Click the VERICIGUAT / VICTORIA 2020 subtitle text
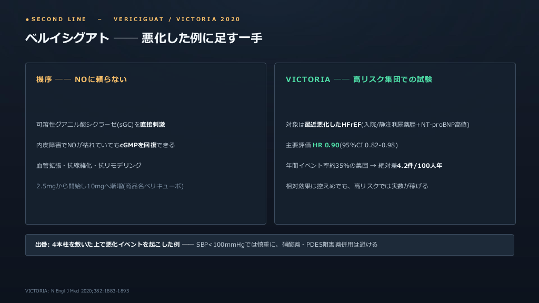Screen dimensions: 539x303 pos(177,19)
